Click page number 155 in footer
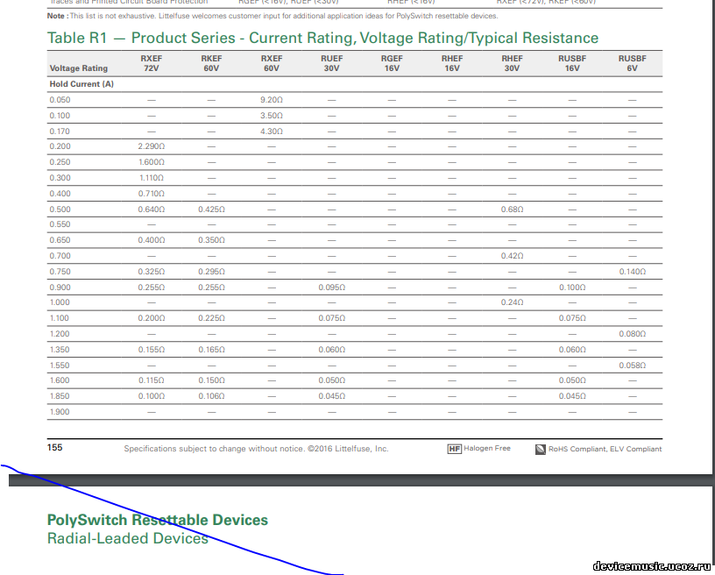 pos(54,448)
